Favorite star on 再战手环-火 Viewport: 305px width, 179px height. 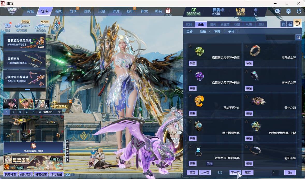[x=190, y=96]
